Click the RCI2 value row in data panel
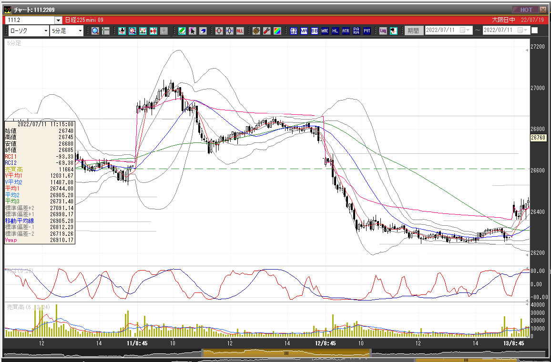This screenshot has height=362, width=551. pos(40,163)
